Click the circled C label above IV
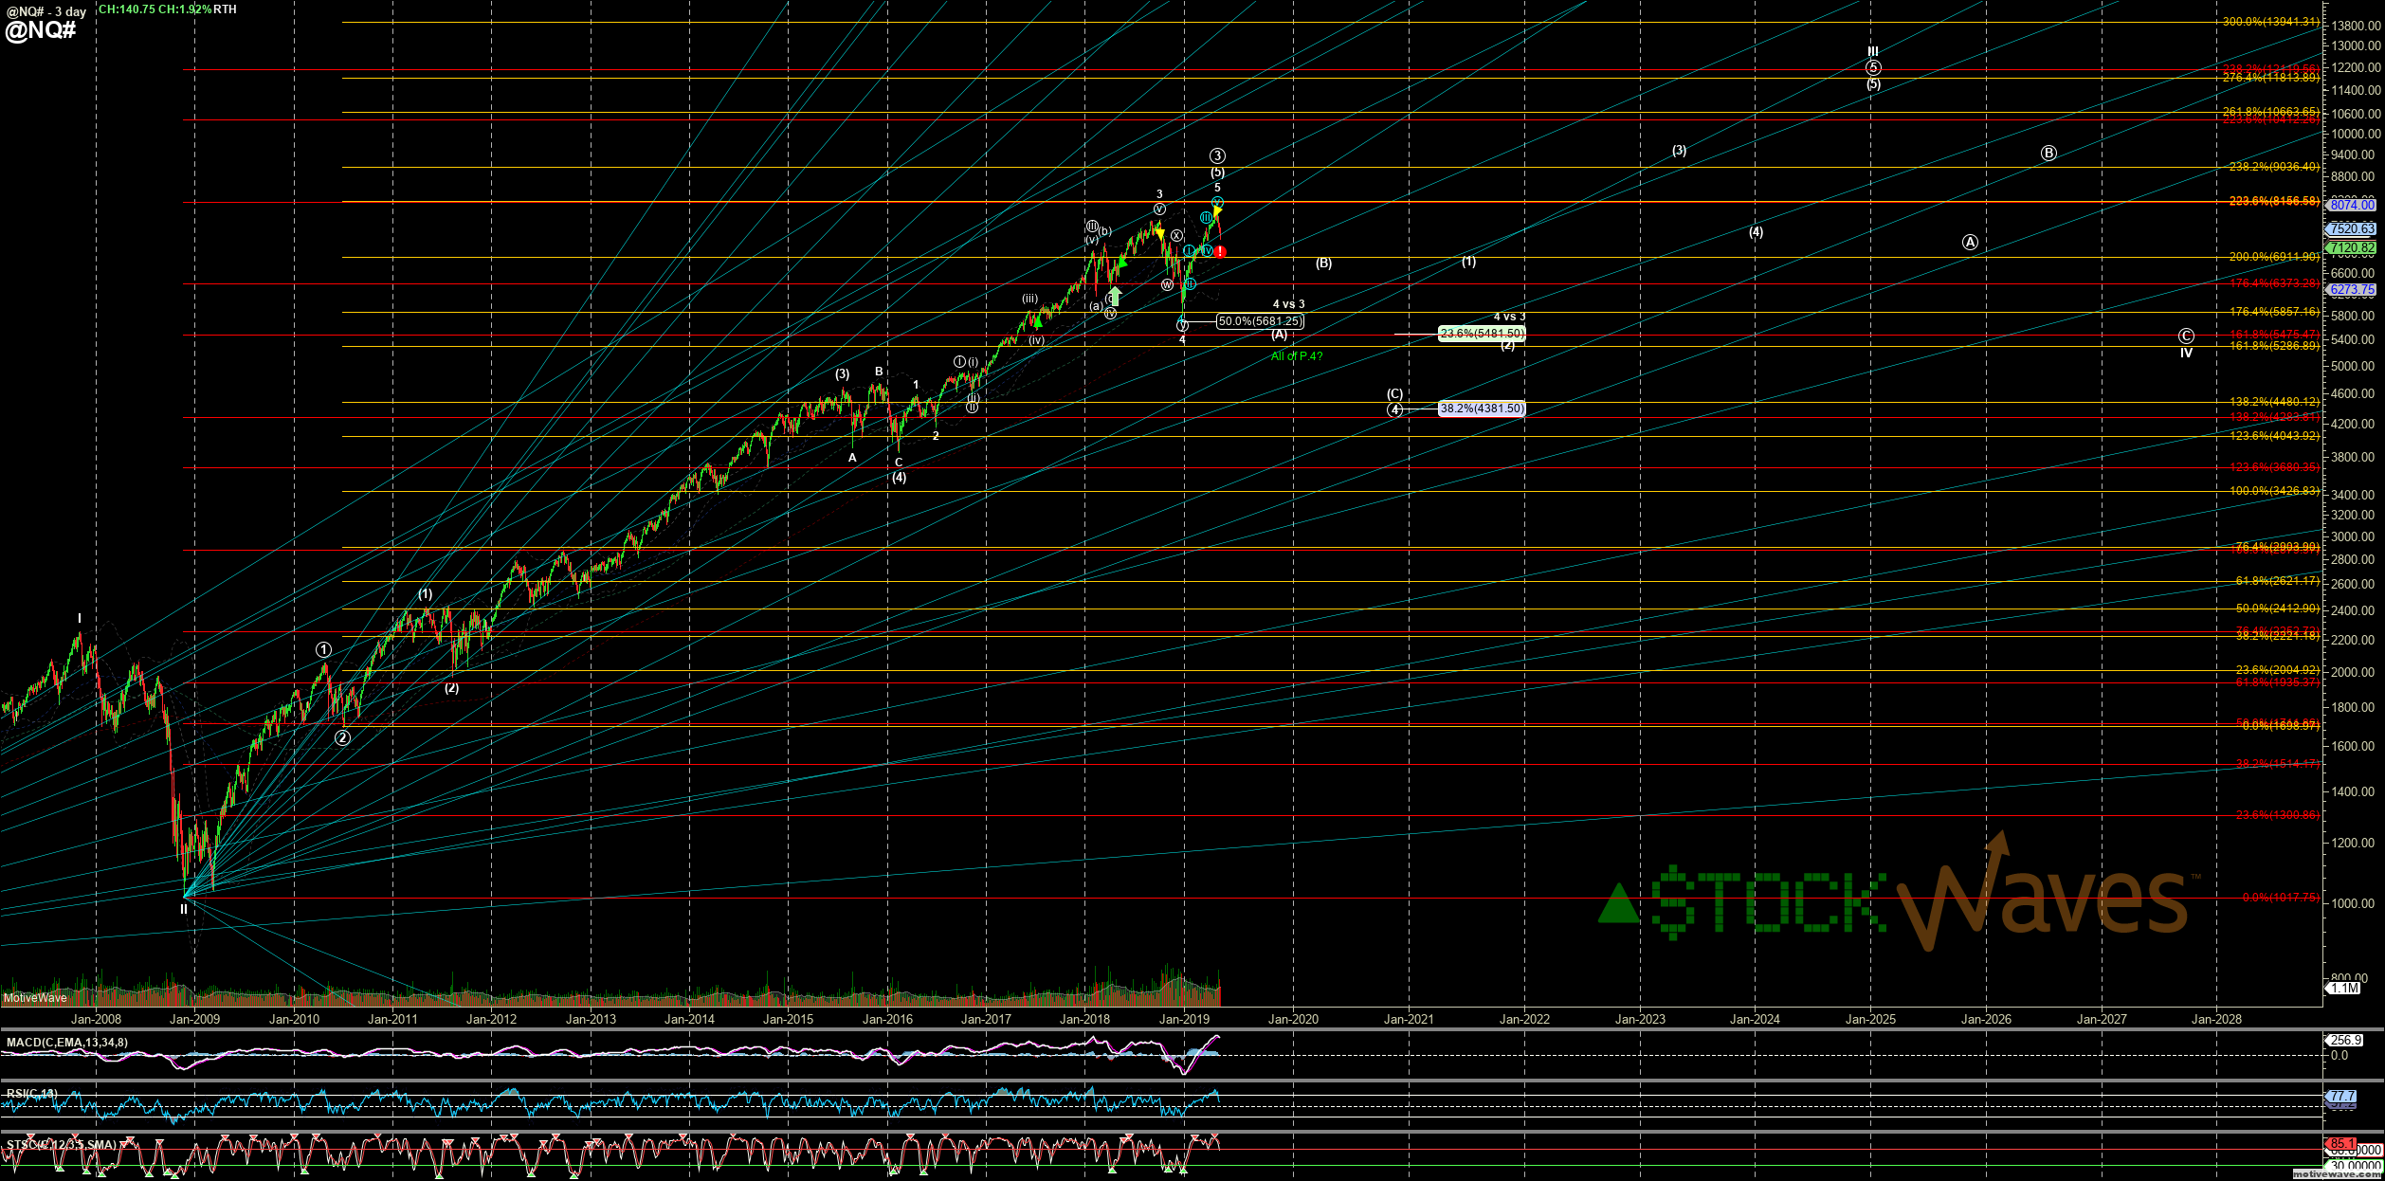2385x1181 pixels. click(2185, 336)
